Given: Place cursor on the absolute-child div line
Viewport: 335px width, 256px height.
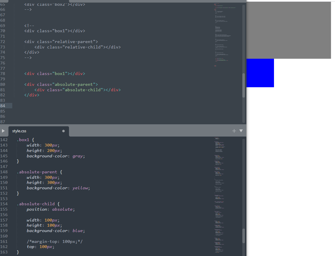Looking at the screenshot, I should tap(78, 90).
